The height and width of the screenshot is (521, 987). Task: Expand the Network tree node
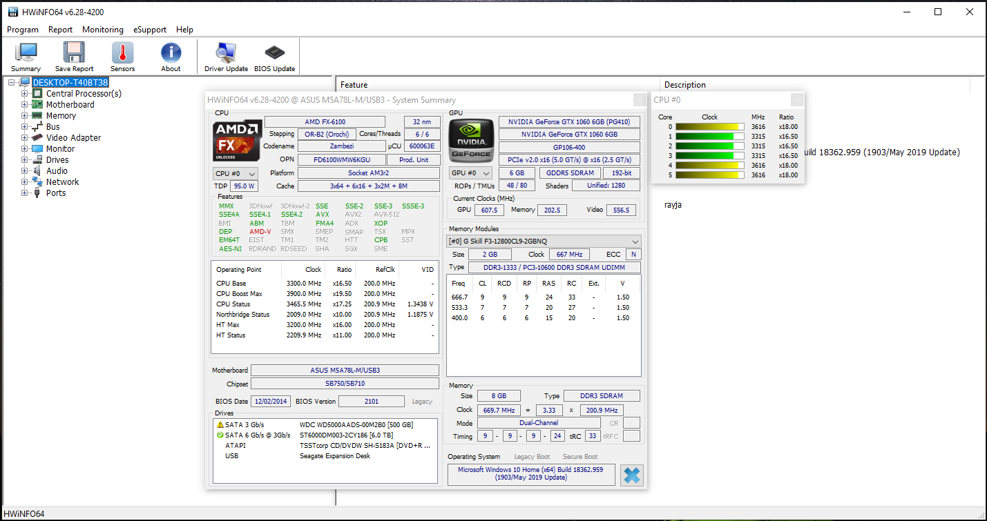point(24,182)
